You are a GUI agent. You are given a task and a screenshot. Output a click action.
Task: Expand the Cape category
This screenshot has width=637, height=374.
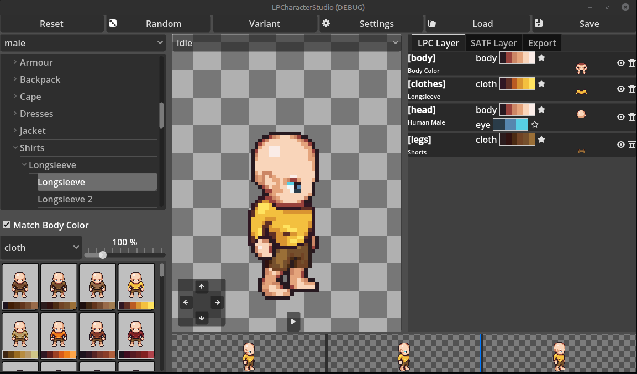pos(15,96)
